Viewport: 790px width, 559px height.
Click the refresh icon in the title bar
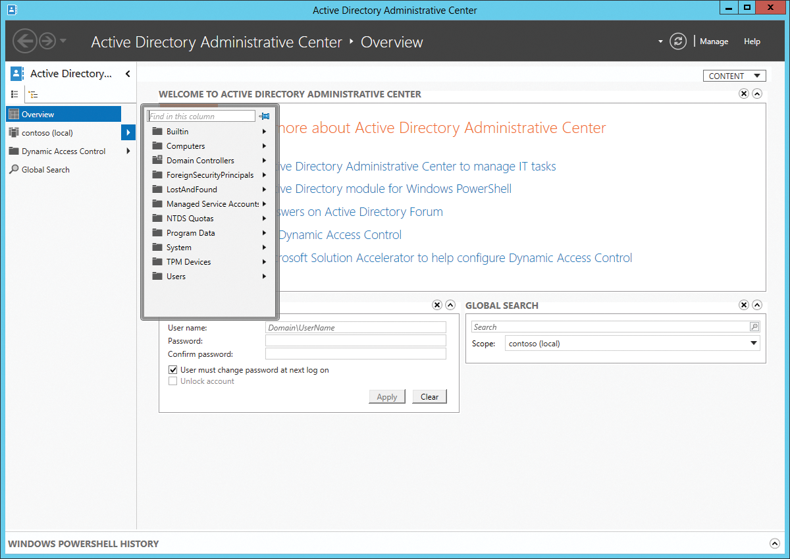click(x=678, y=41)
